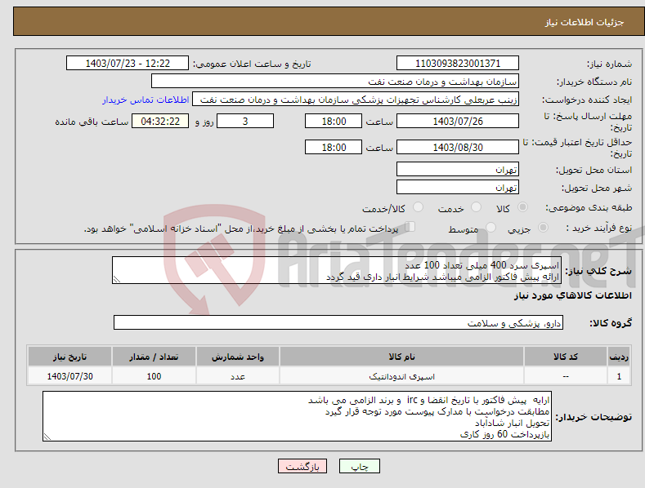645x488 pixels.
Task: Click the نوع فرآیند خرید label
Action: pyautogui.click(x=599, y=228)
